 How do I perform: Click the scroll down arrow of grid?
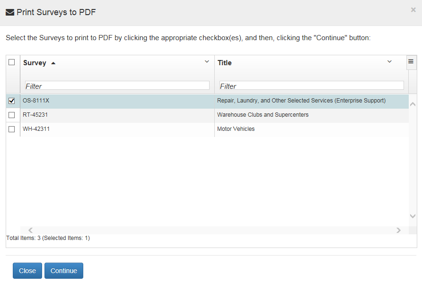tap(412, 216)
